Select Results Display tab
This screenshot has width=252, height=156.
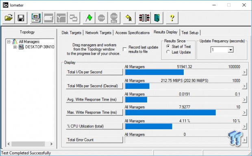(165, 32)
